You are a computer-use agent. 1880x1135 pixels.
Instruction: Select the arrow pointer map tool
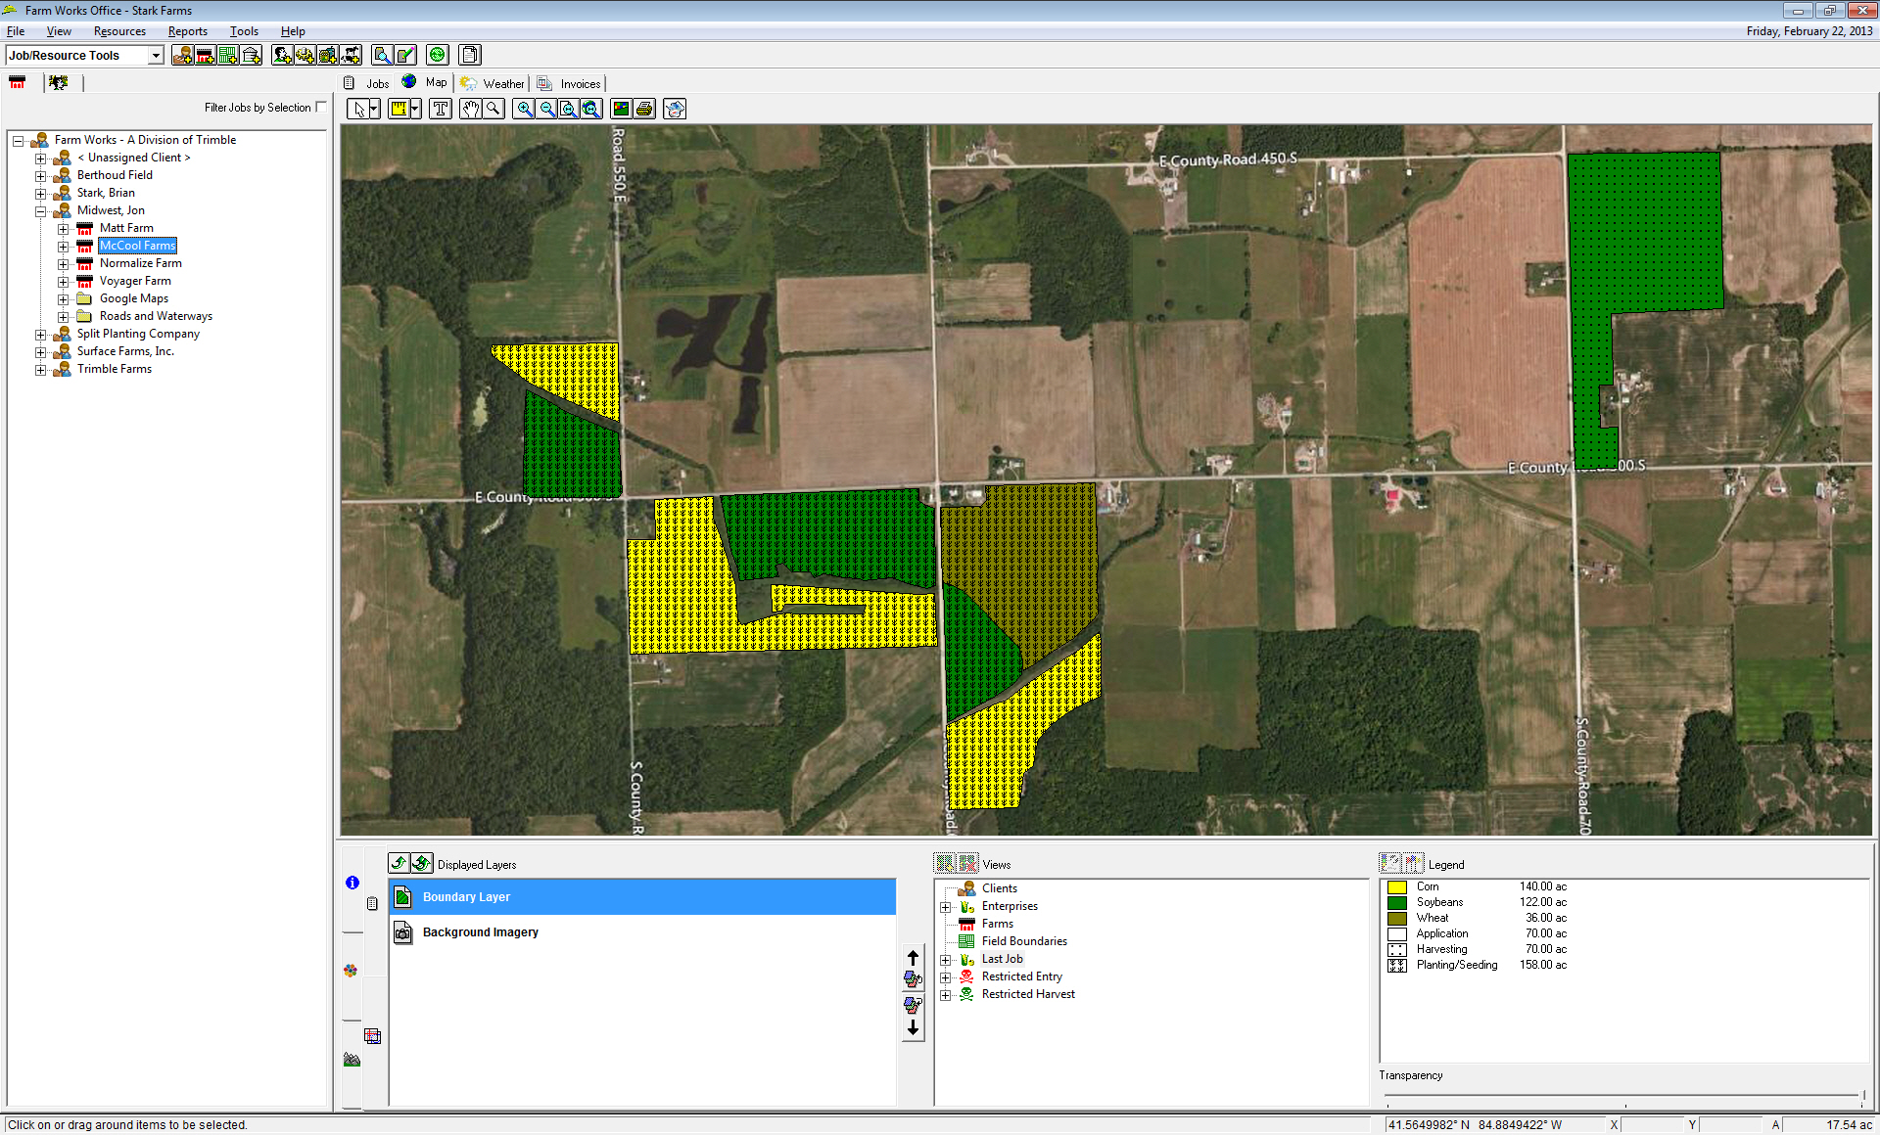click(x=358, y=109)
